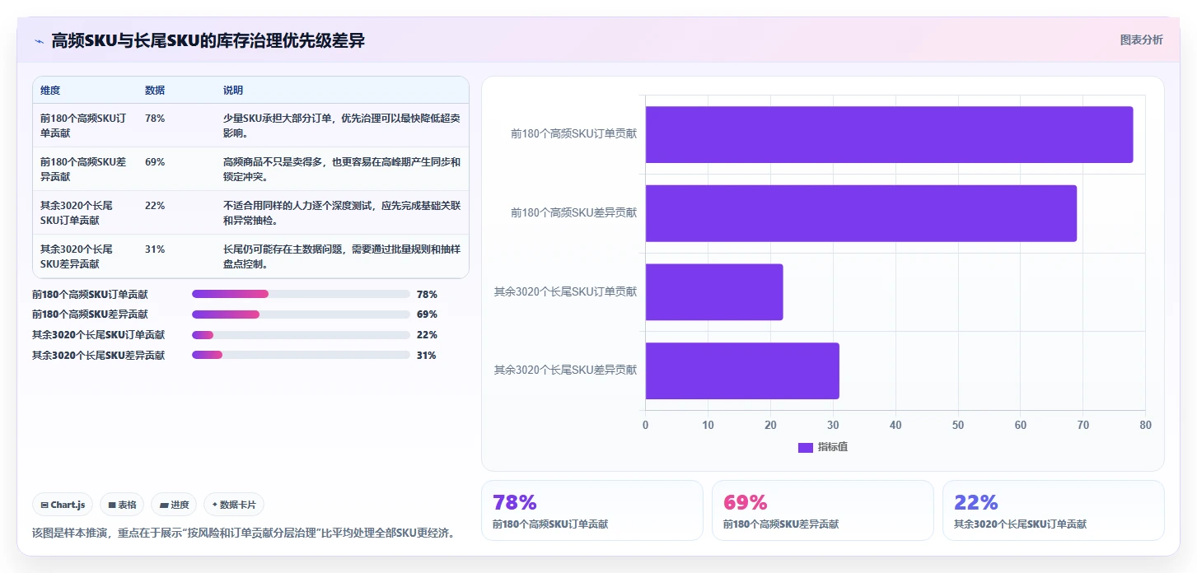Click the lightning icon beside the title
The height and width of the screenshot is (573, 1197).
pyautogui.click(x=39, y=41)
